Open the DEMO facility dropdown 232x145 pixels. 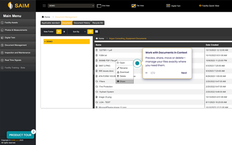pyautogui.click(x=71, y=6)
